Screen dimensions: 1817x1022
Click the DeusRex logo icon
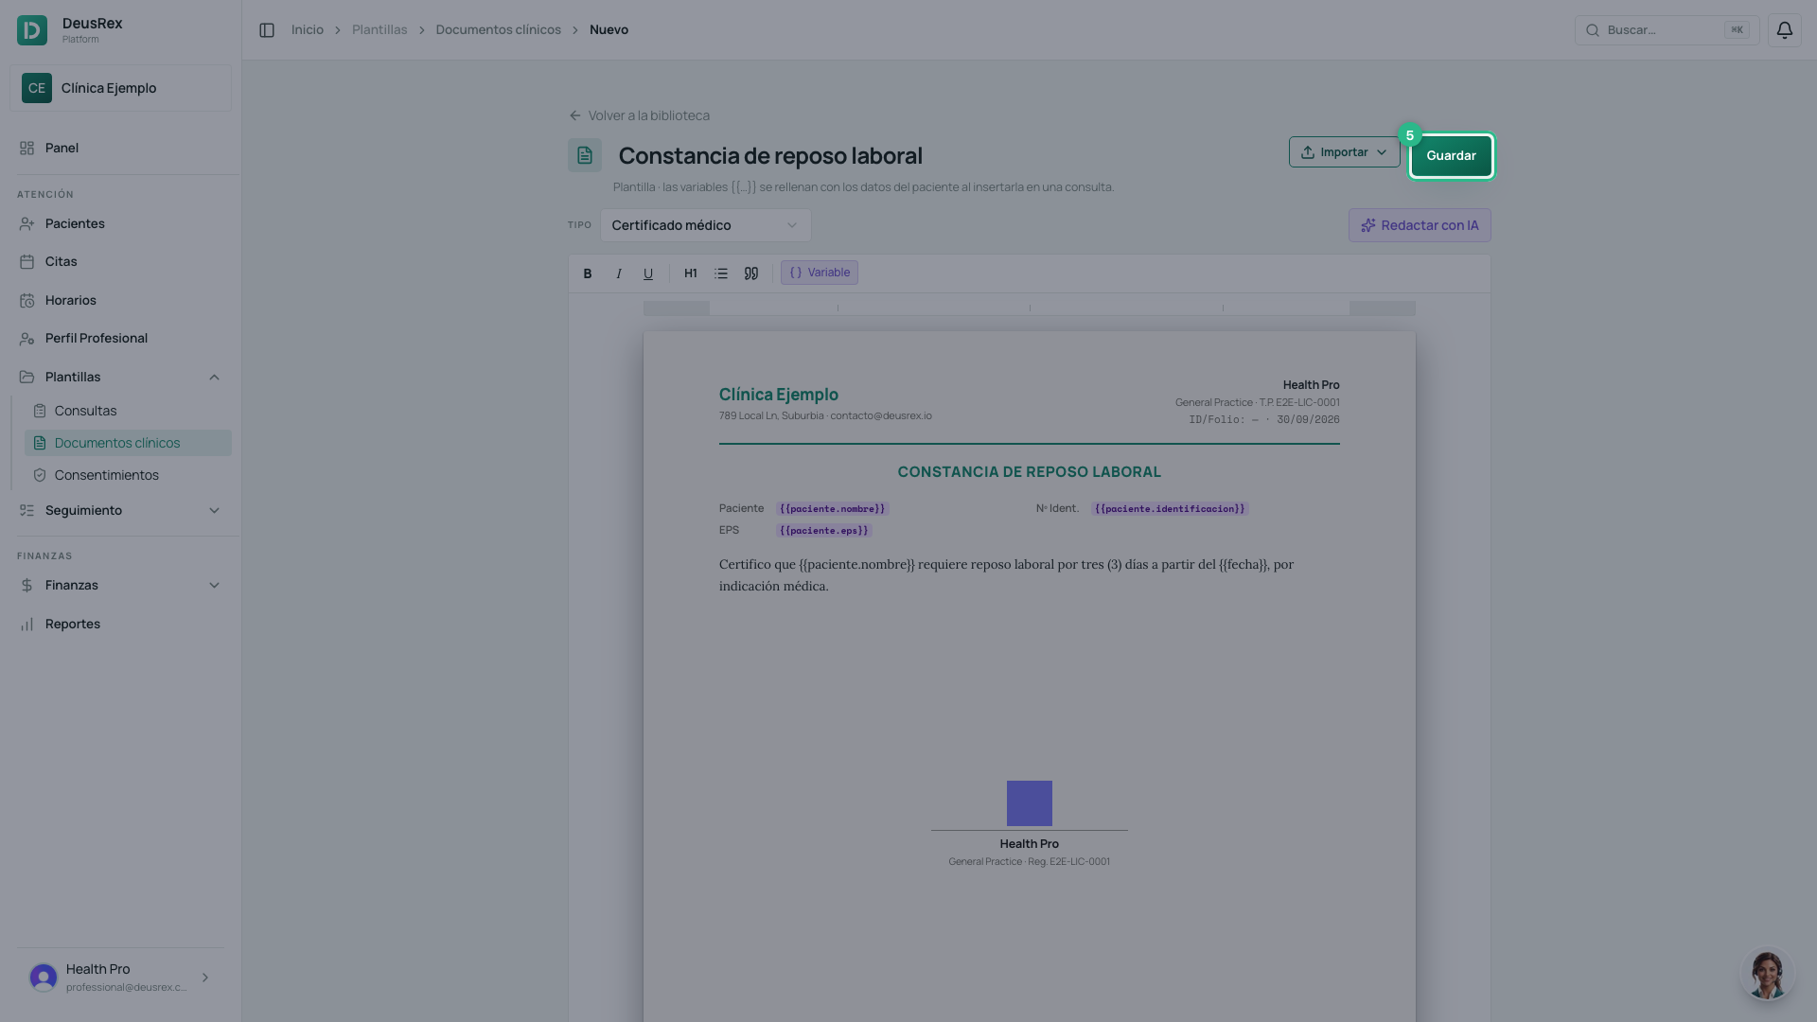(x=32, y=30)
